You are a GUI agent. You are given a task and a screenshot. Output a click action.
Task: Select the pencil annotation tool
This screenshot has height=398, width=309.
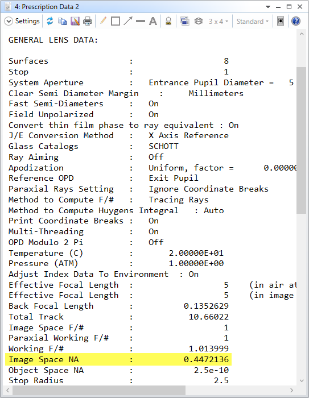click(103, 21)
